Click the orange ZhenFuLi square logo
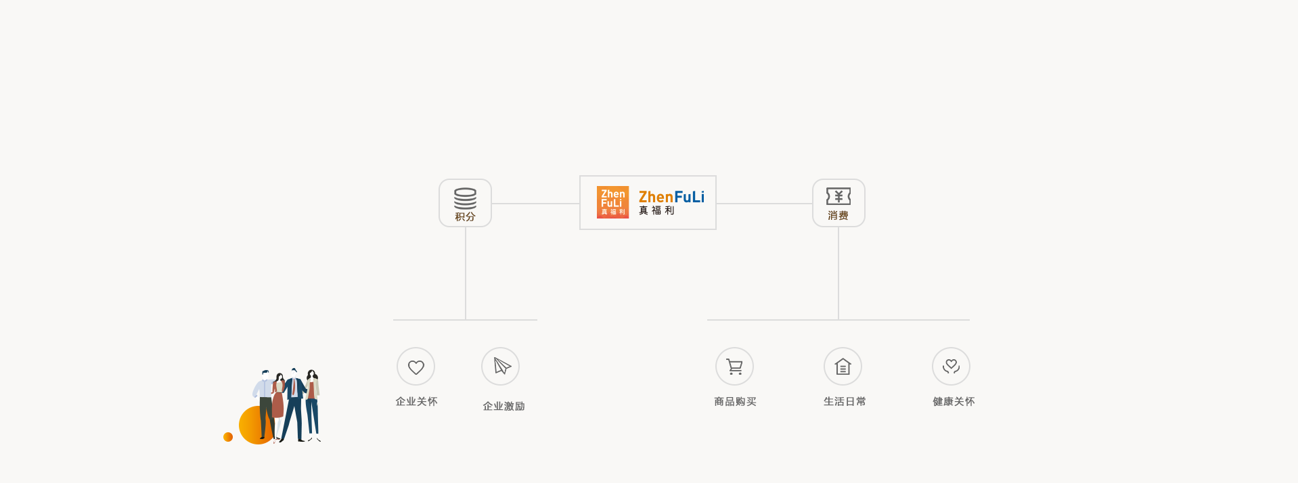 (x=612, y=202)
